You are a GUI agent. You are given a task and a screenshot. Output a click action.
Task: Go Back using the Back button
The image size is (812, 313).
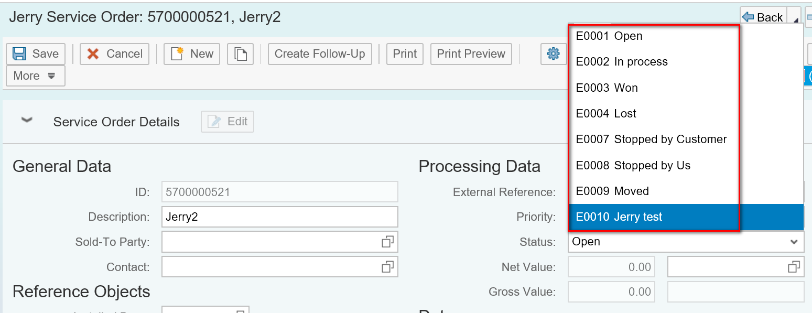pyautogui.click(x=763, y=17)
